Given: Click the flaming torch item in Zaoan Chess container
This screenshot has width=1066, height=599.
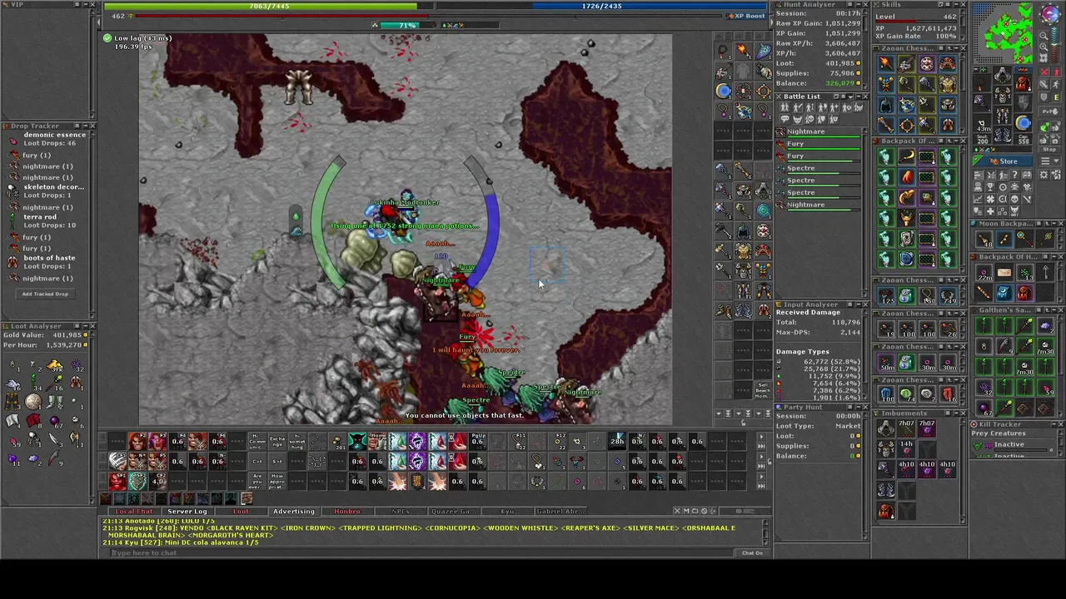Looking at the screenshot, I should click(886, 63).
